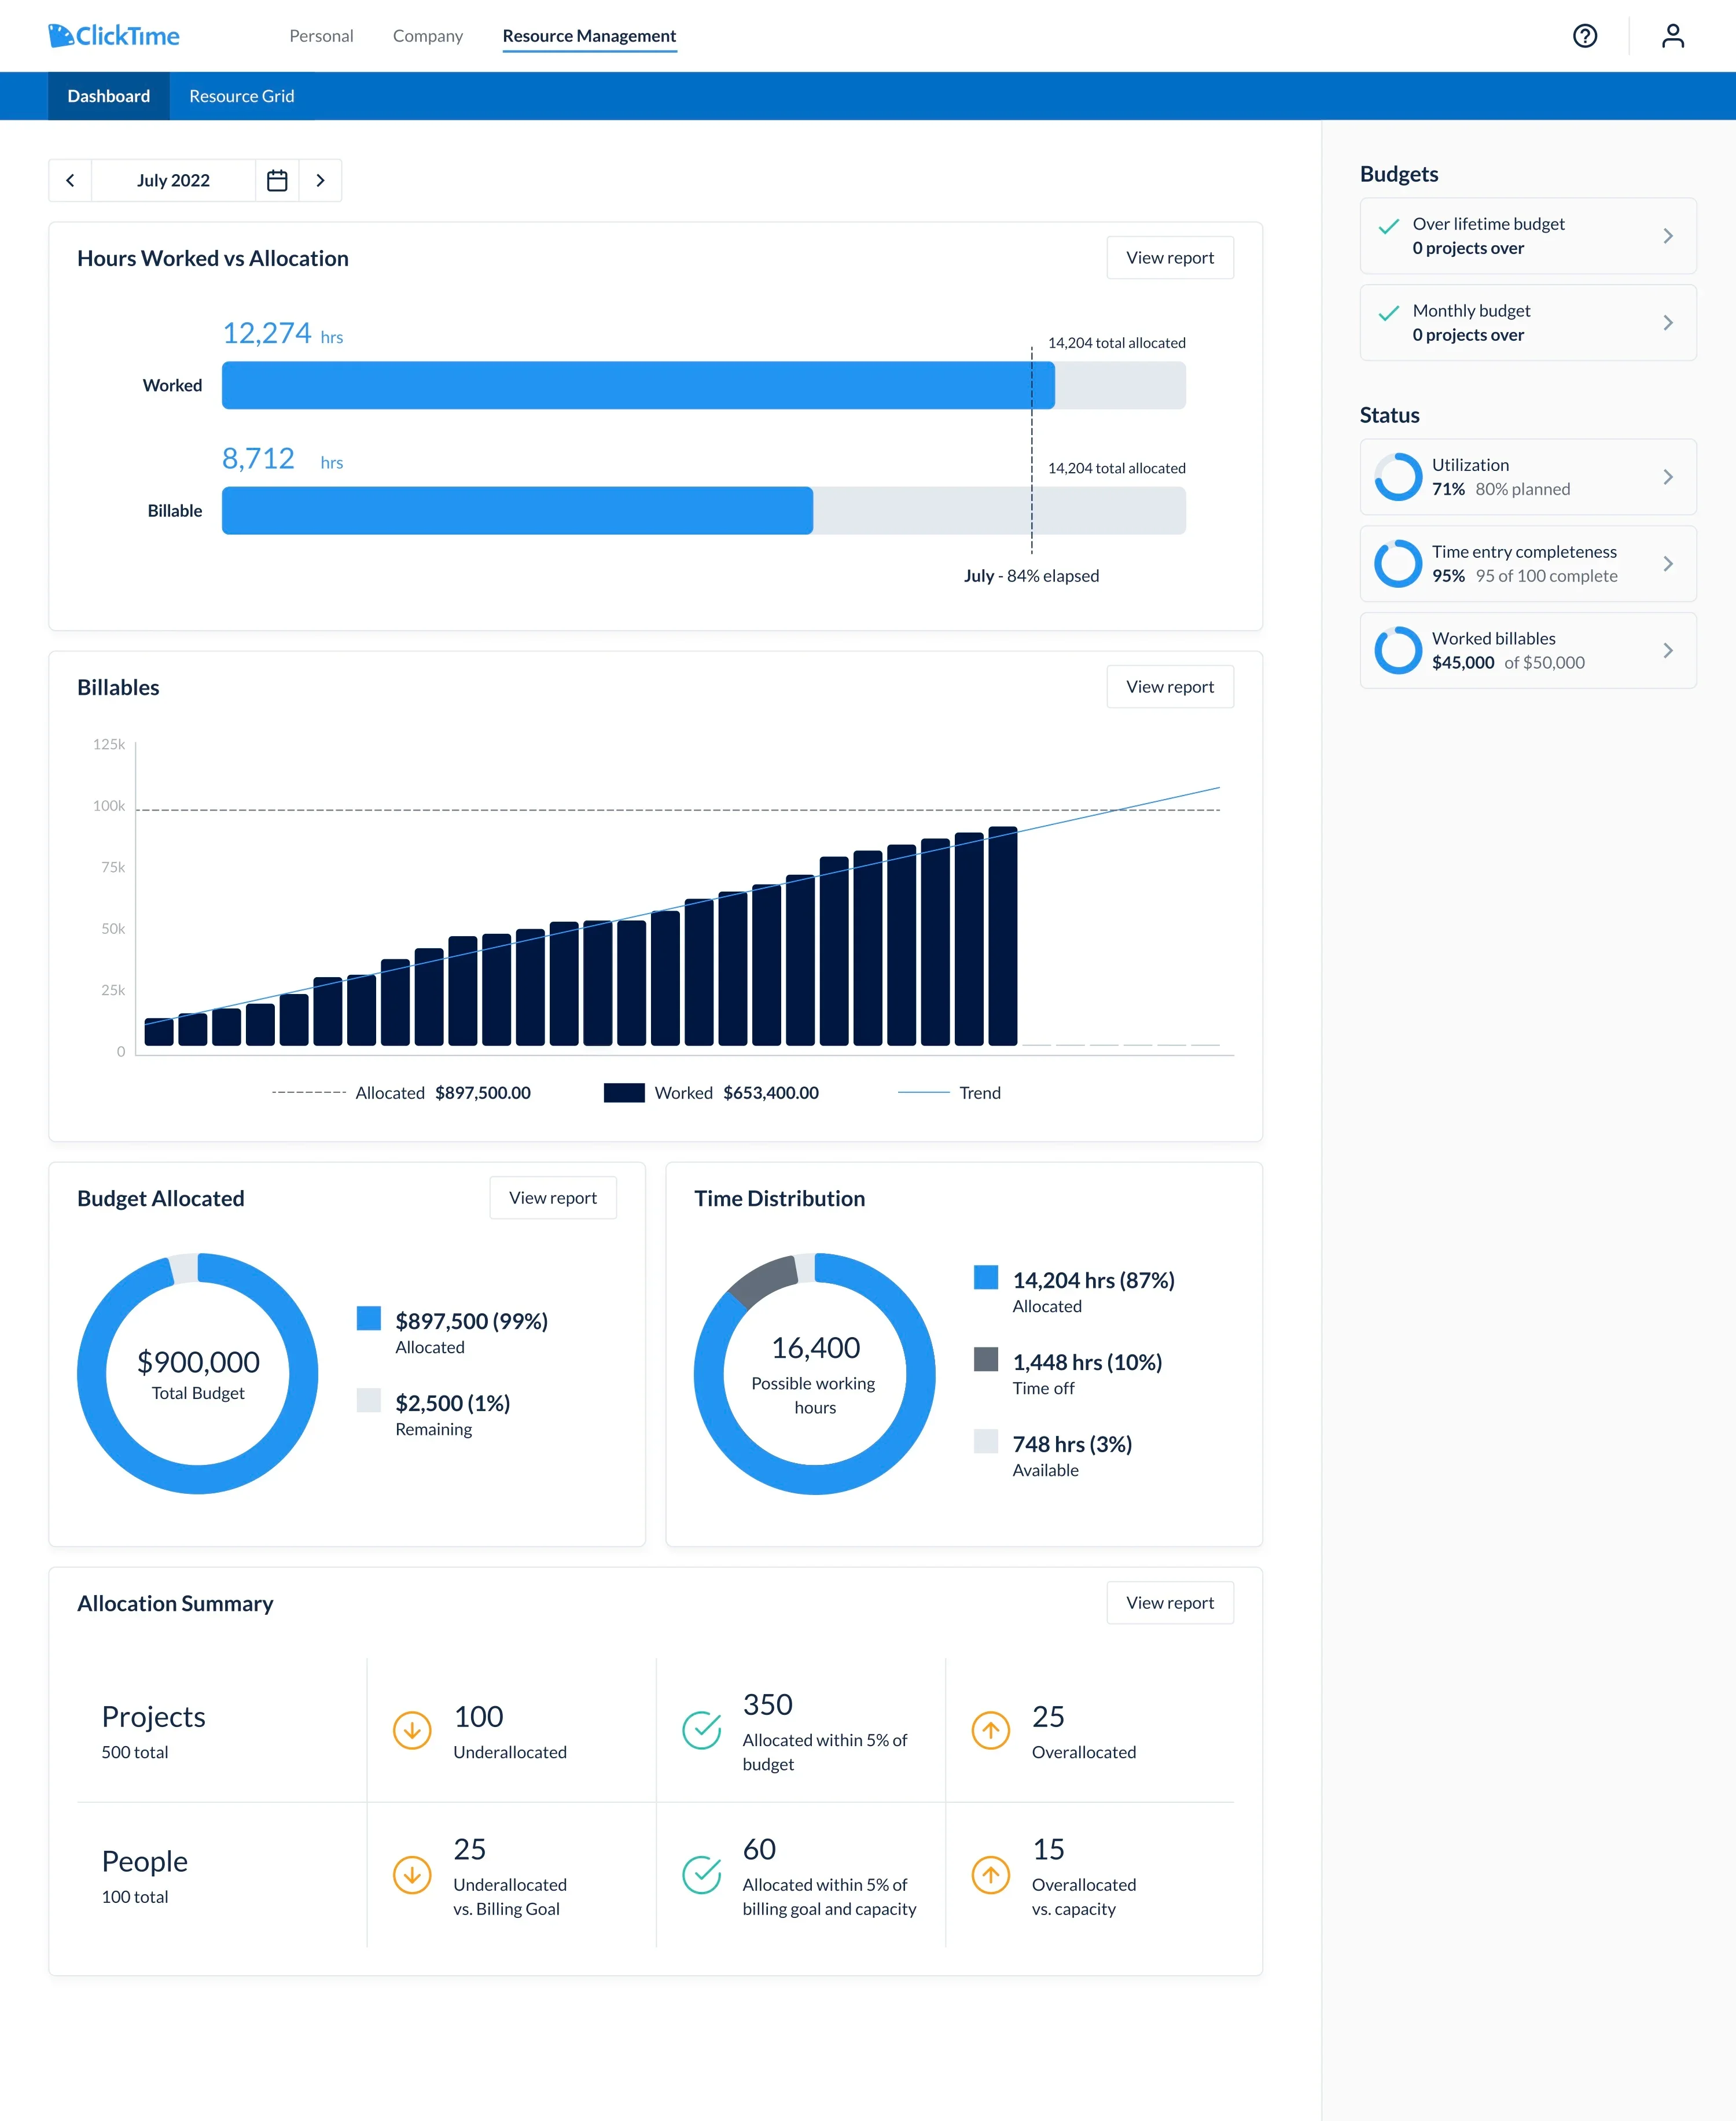Click the user profile icon

(1672, 36)
